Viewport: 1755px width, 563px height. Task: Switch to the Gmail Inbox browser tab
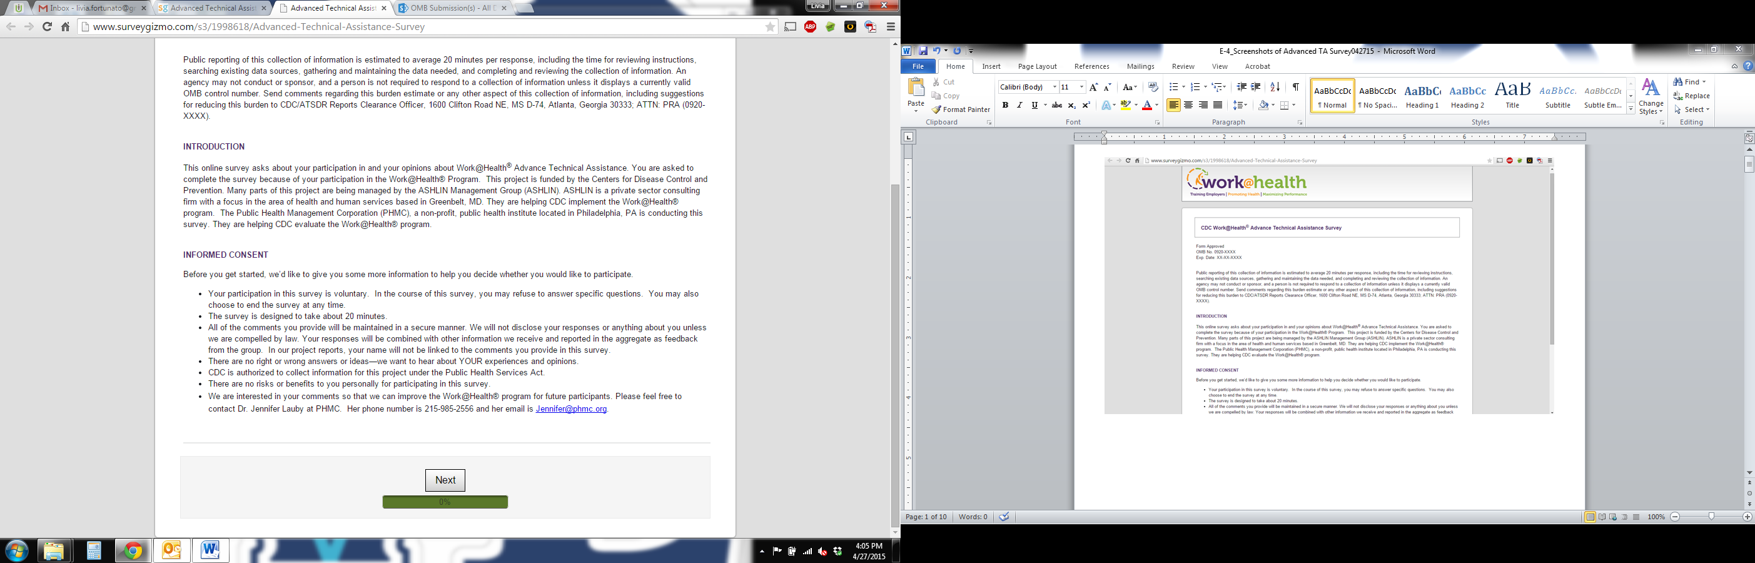93,8
